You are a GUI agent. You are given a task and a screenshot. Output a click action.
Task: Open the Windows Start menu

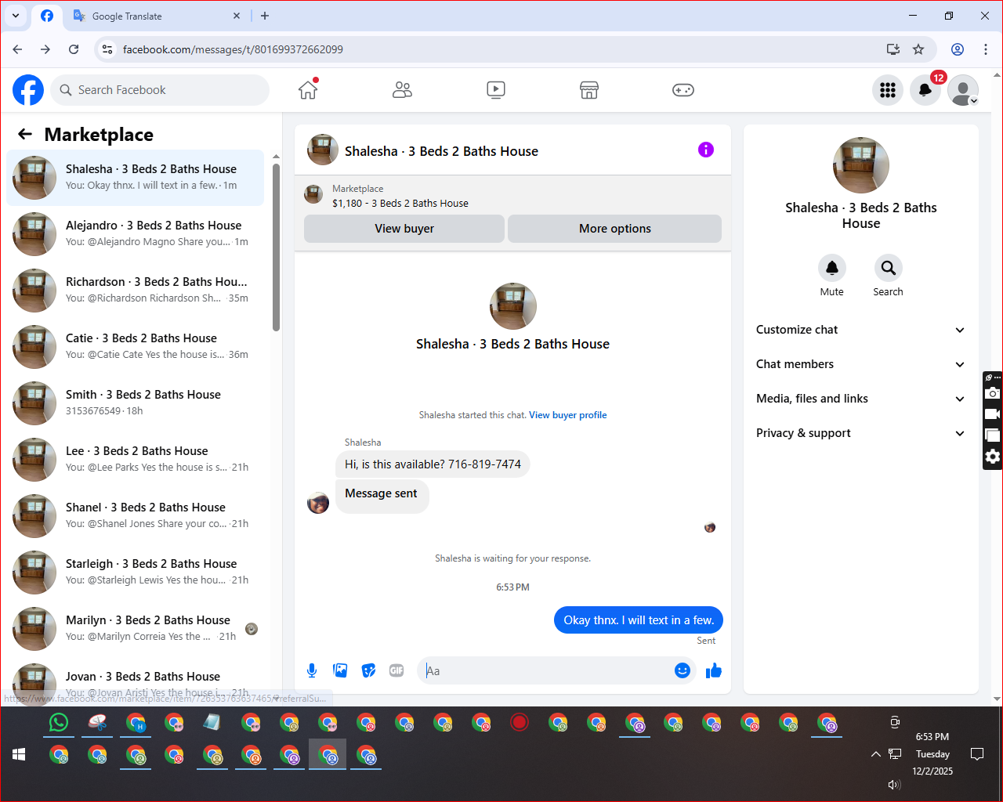[x=19, y=754]
